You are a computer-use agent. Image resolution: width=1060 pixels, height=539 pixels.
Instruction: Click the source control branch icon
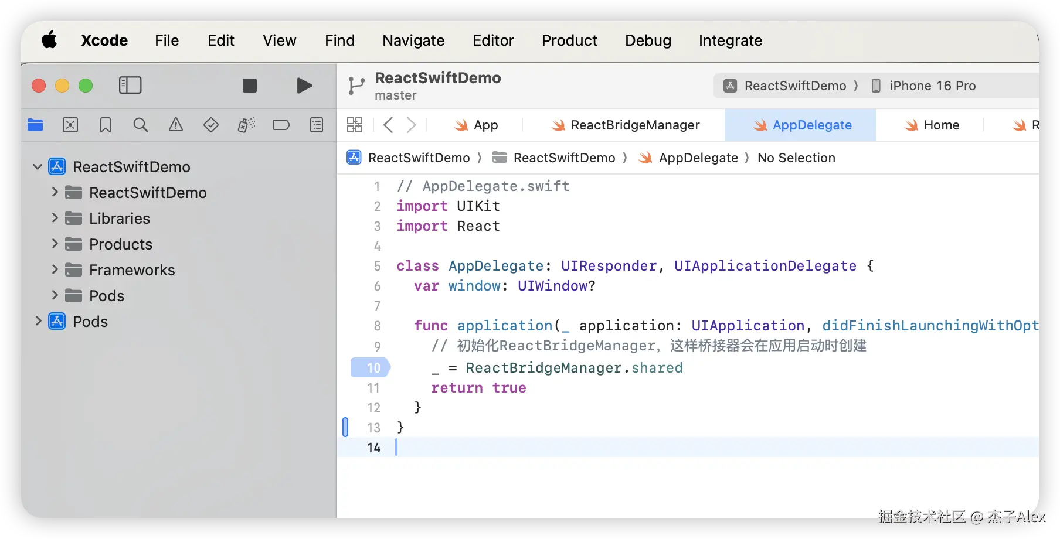tap(356, 86)
